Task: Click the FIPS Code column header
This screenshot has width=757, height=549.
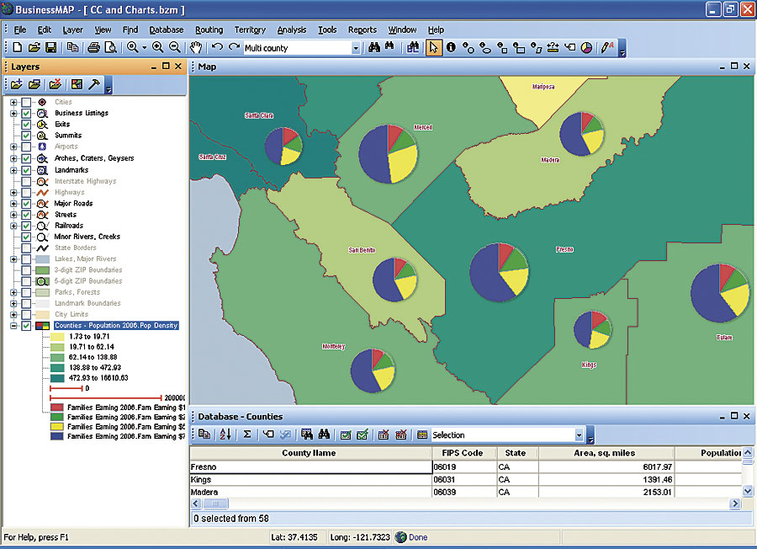Action: 463,453
